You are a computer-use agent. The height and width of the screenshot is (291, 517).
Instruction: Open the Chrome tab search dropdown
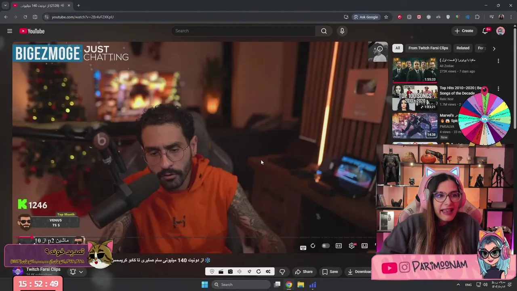(x=5, y=6)
